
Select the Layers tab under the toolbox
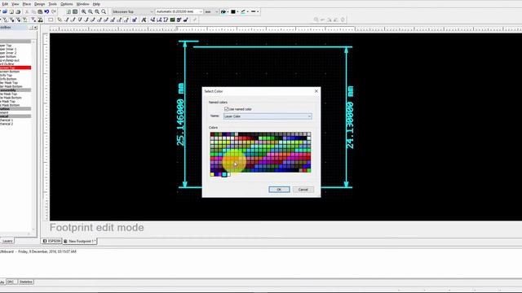[7, 241]
